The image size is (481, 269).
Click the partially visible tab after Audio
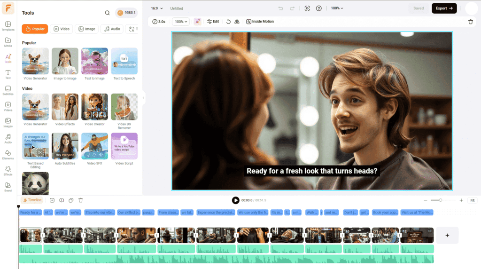pyautogui.click(x=132, y=29)
